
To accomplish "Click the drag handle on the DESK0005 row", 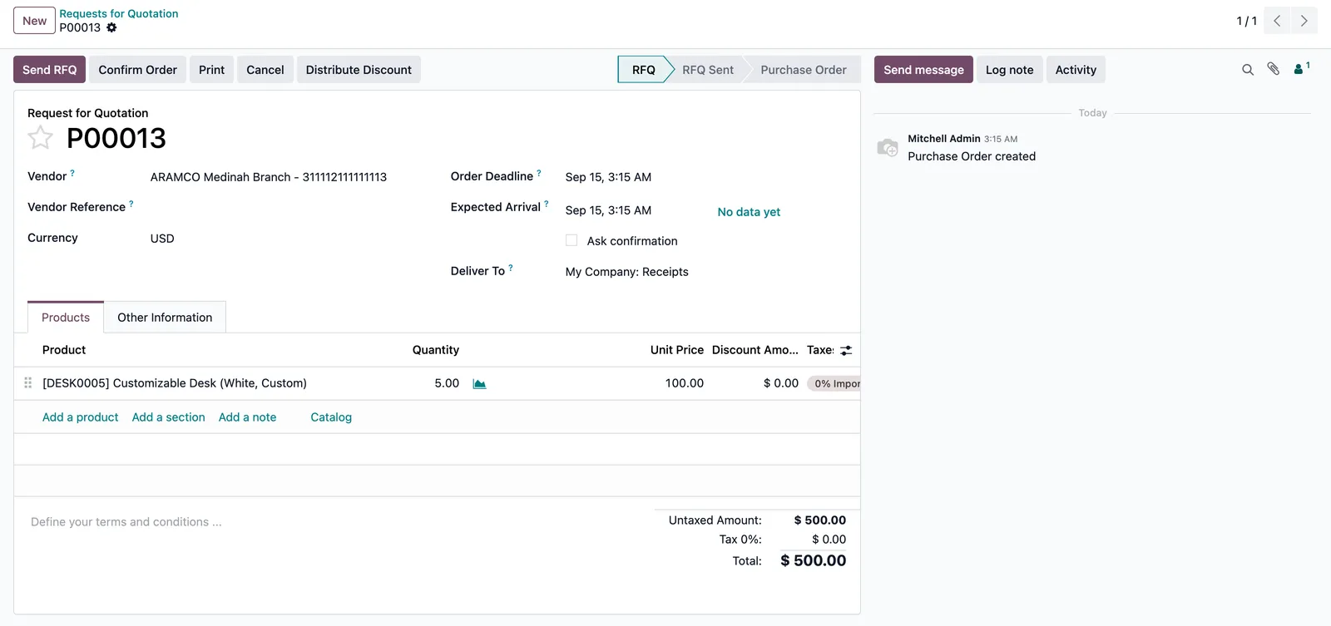I will [x=28, y=383].
